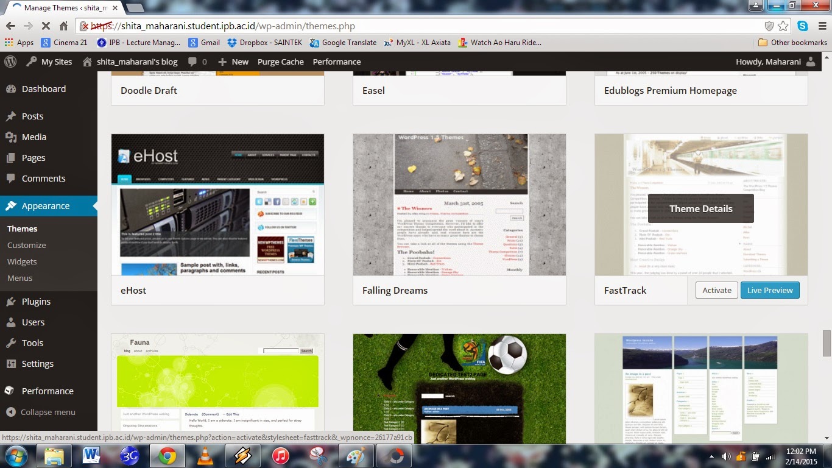Open Performance in the top admin bar
The image size is (832, 468).
pyautogui.click(x=337, y=62)
